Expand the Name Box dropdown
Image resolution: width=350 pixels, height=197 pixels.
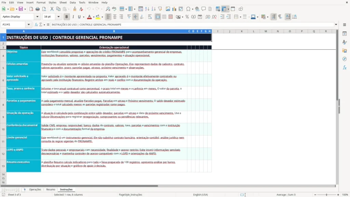click(29, 25)
